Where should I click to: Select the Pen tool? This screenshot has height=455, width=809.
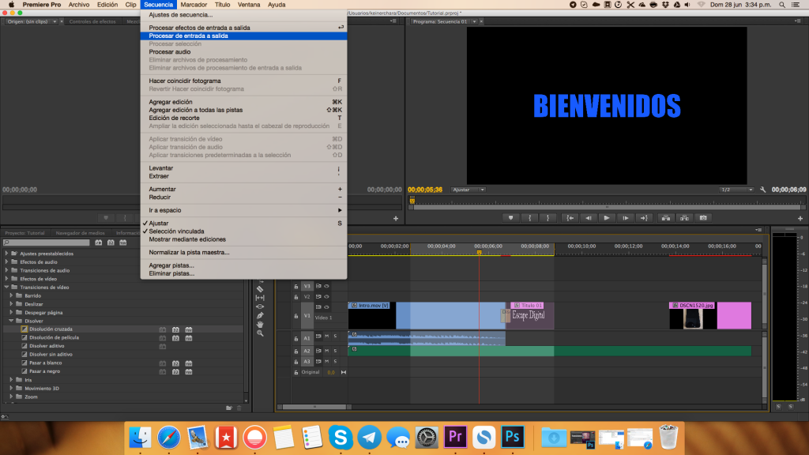[261, 314]
